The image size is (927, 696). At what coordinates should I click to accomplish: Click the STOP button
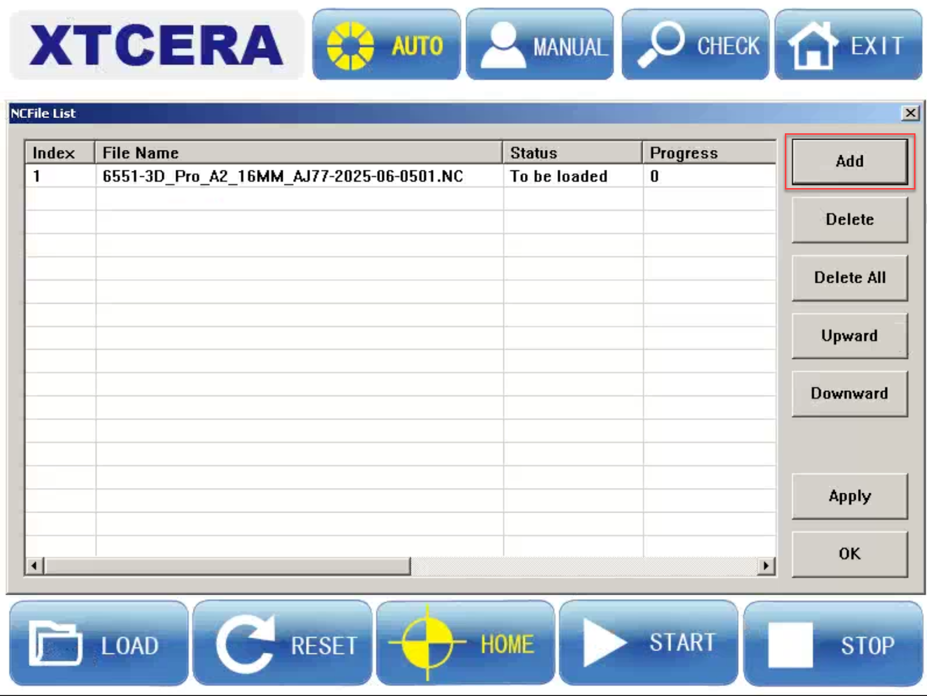[833, 643]
